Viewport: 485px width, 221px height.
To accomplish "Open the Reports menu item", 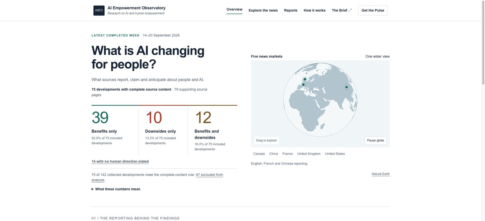I will pos(291,10).
